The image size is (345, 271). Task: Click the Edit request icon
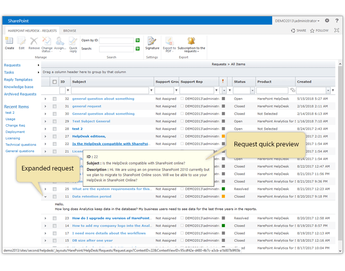click(22, 41)
